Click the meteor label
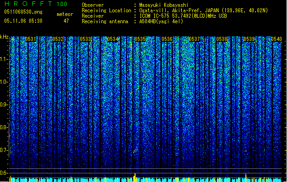The image size is (287, 182). (65, 14)
